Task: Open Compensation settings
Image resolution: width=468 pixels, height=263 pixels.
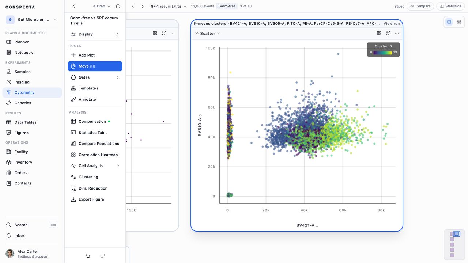Action: coord(95,121)
